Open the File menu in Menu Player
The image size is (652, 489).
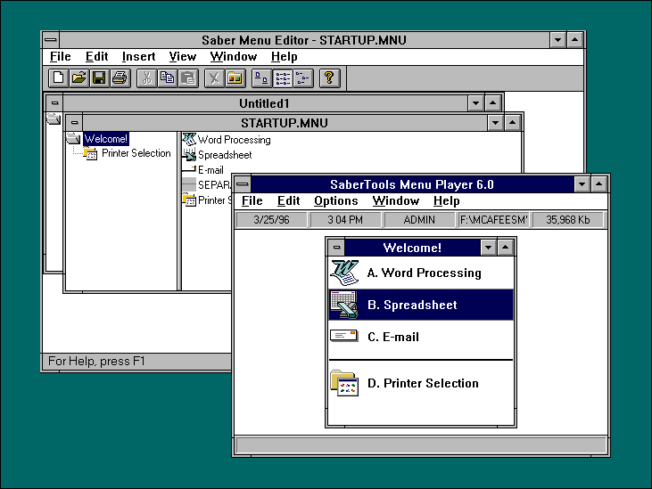tap(252, 201)
